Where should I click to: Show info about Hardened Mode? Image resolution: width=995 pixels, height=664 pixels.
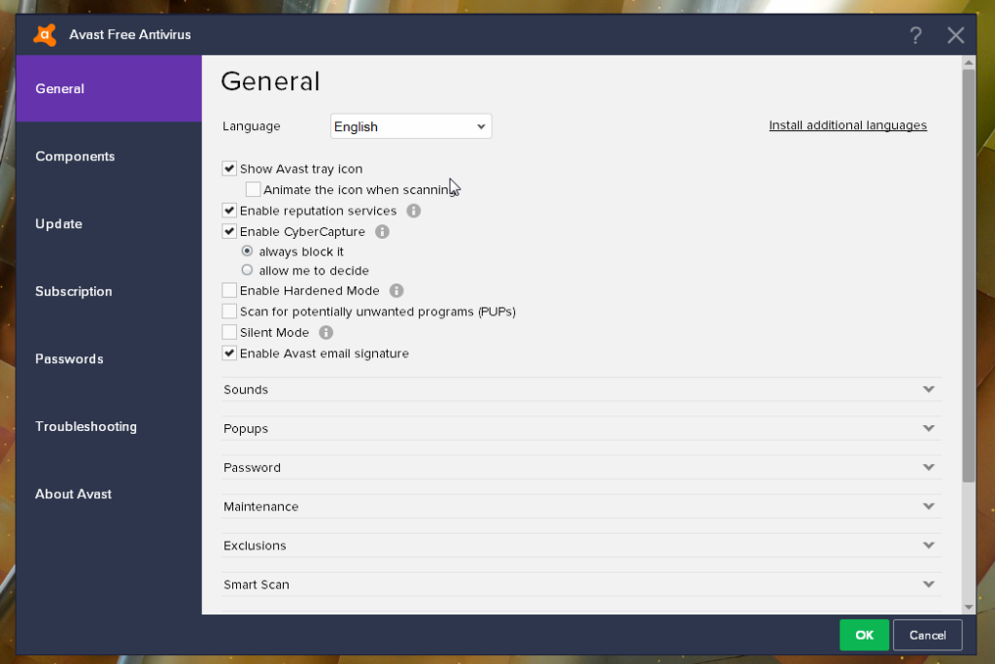pos(396,290)
